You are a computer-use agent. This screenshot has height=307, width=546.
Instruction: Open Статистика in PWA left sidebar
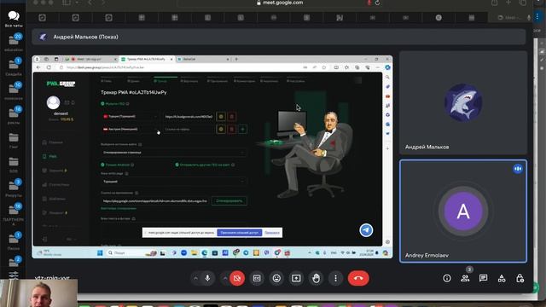[55, 184]
